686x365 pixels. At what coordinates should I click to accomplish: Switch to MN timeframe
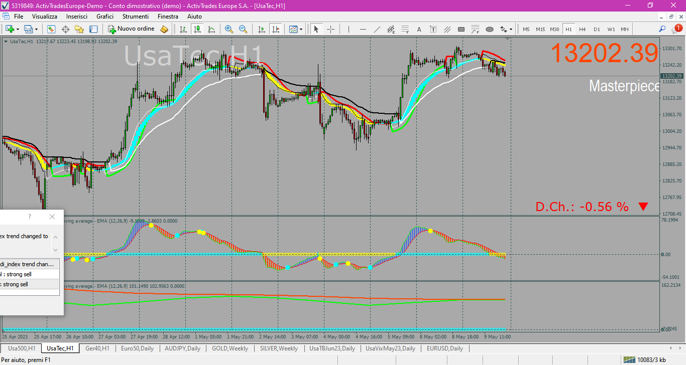pos(625,29)
